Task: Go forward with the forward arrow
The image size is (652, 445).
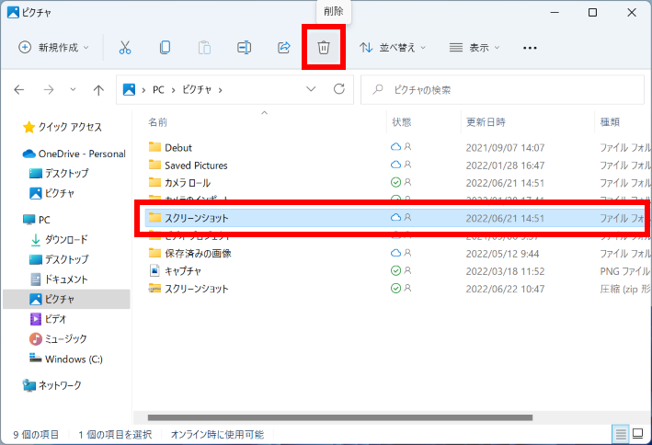Action: coord(49,89)
